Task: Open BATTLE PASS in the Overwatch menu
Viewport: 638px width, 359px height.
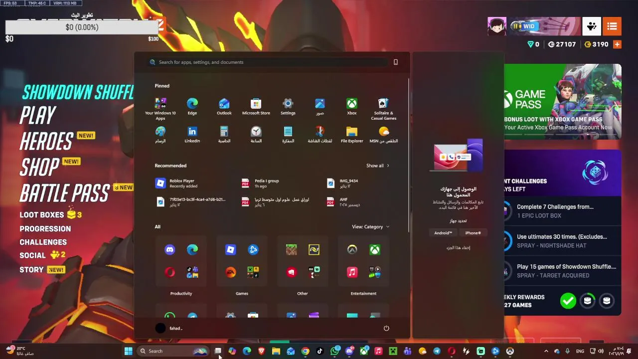Action: [64, 193]
